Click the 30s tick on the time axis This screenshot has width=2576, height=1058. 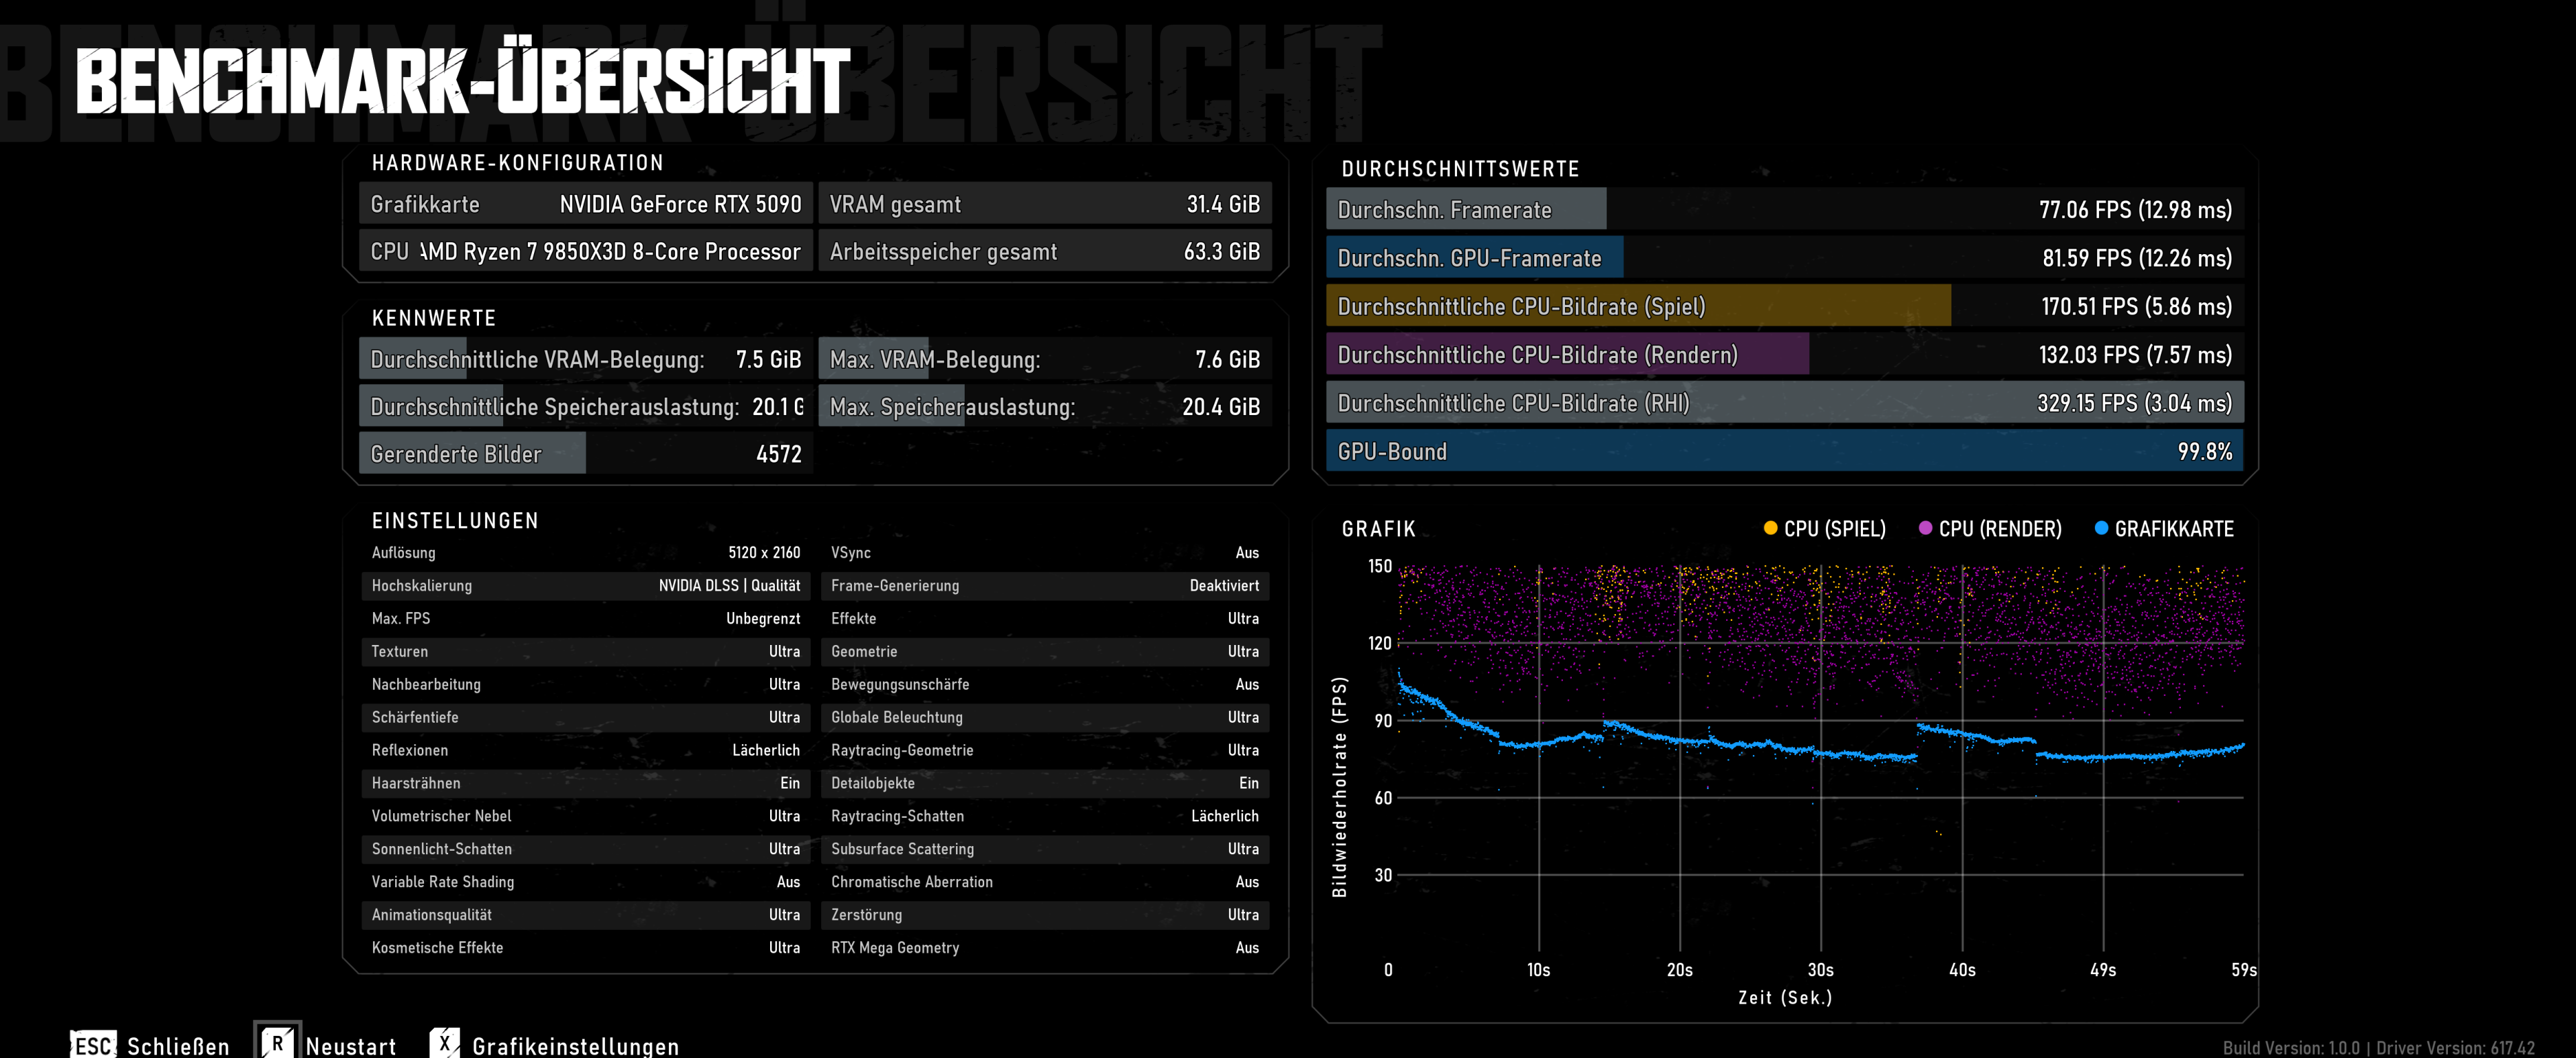point(1820,969)
